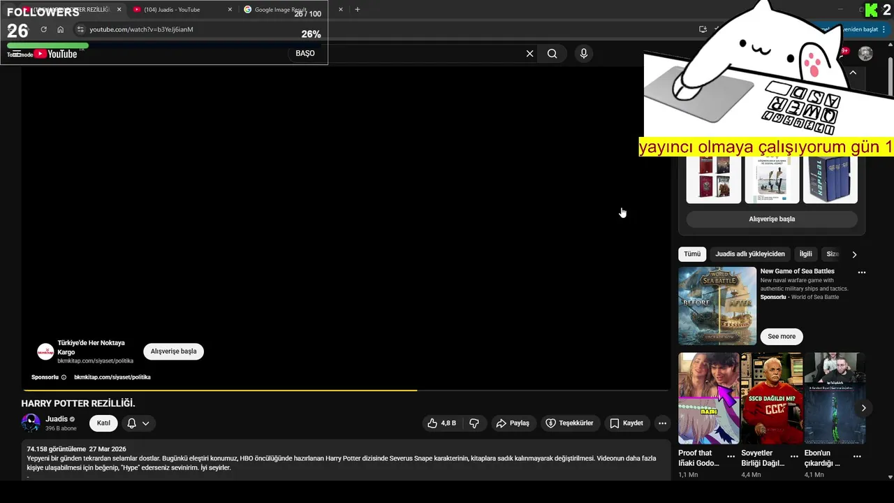
Task: Click the 74.158 görüntüleme 27 Mar 2026 line
Action: point(76,449)
